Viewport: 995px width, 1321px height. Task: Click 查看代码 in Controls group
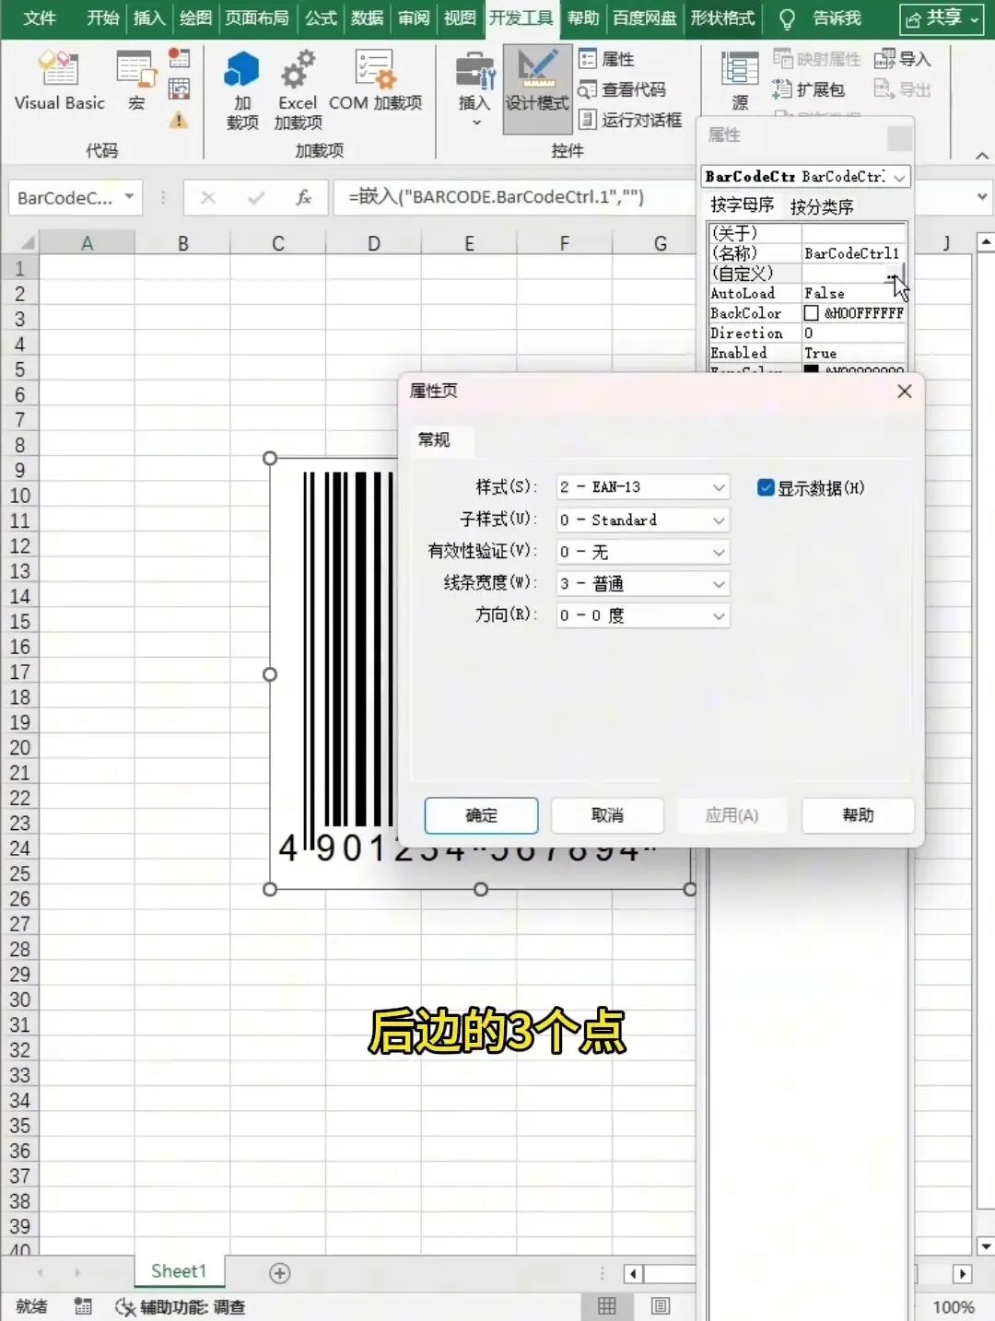coord(622,89)
